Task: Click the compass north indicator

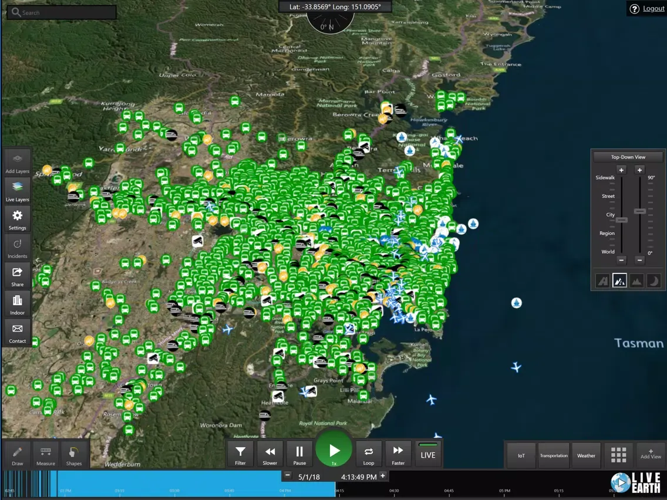Action: (330, 23)
